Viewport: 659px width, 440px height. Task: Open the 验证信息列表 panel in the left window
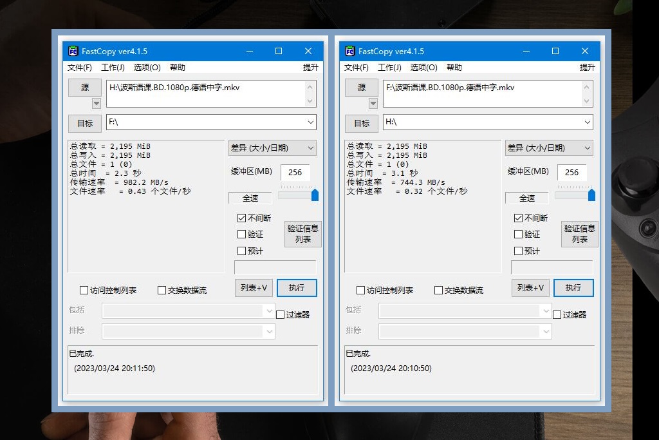click(302, 234)
